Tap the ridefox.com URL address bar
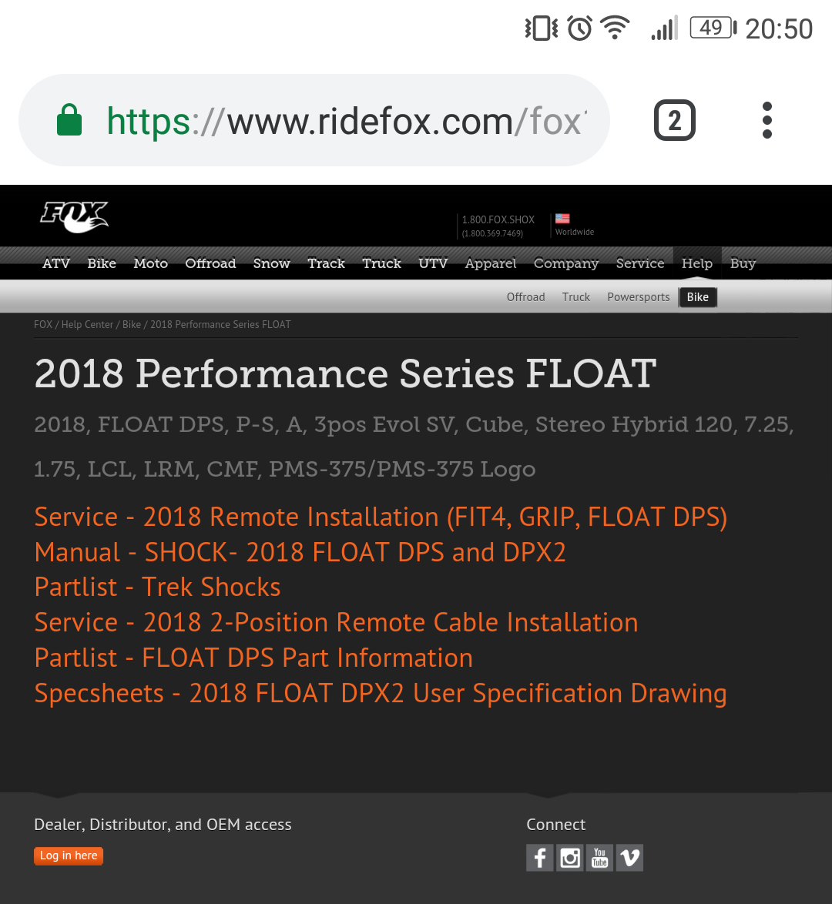 [314, 120]
